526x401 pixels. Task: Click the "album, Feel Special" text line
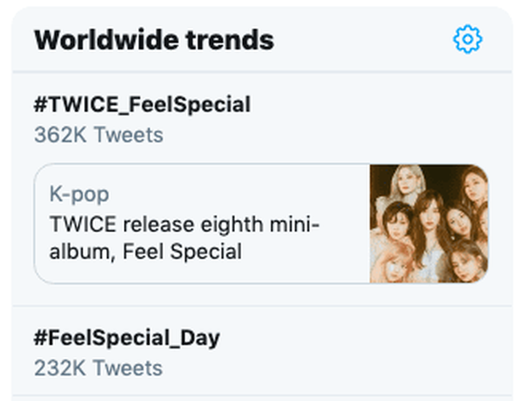(x=146, y=251)
